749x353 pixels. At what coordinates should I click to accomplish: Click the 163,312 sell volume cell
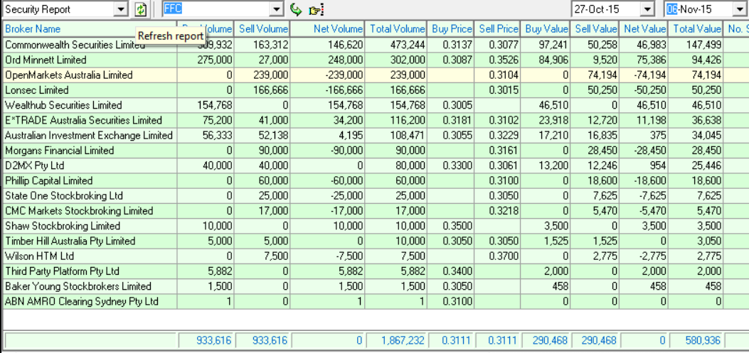(x=262, y=45)
